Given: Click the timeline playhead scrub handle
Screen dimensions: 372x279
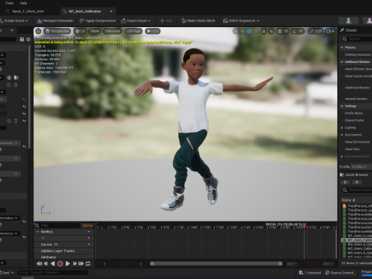Looking at the screenshot, I should tap(305, 226).
